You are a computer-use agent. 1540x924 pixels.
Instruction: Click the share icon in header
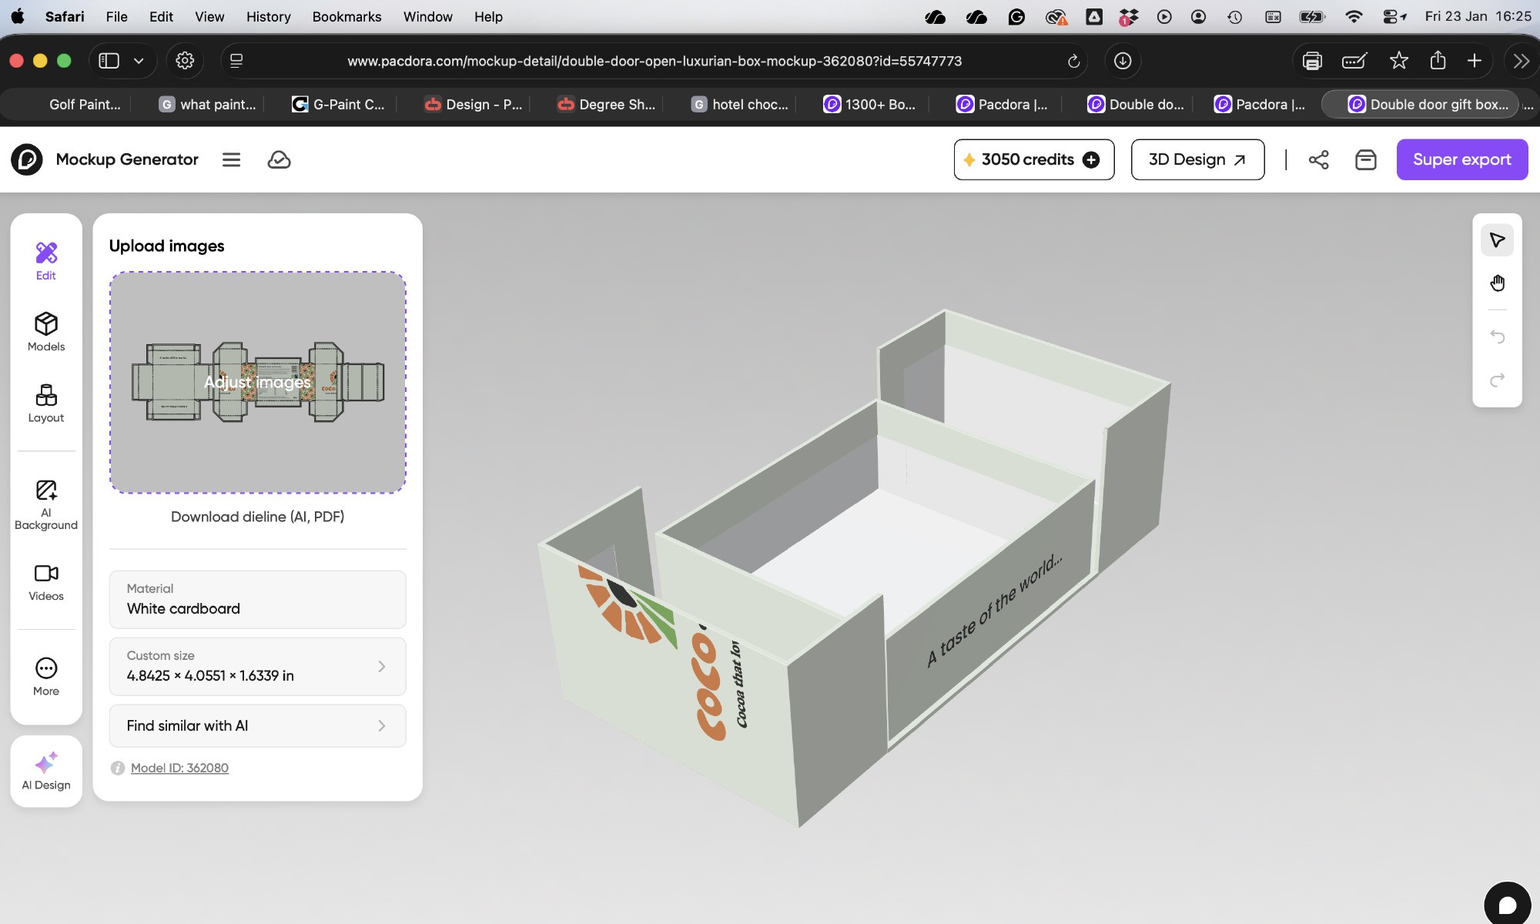coord(1318,159)
